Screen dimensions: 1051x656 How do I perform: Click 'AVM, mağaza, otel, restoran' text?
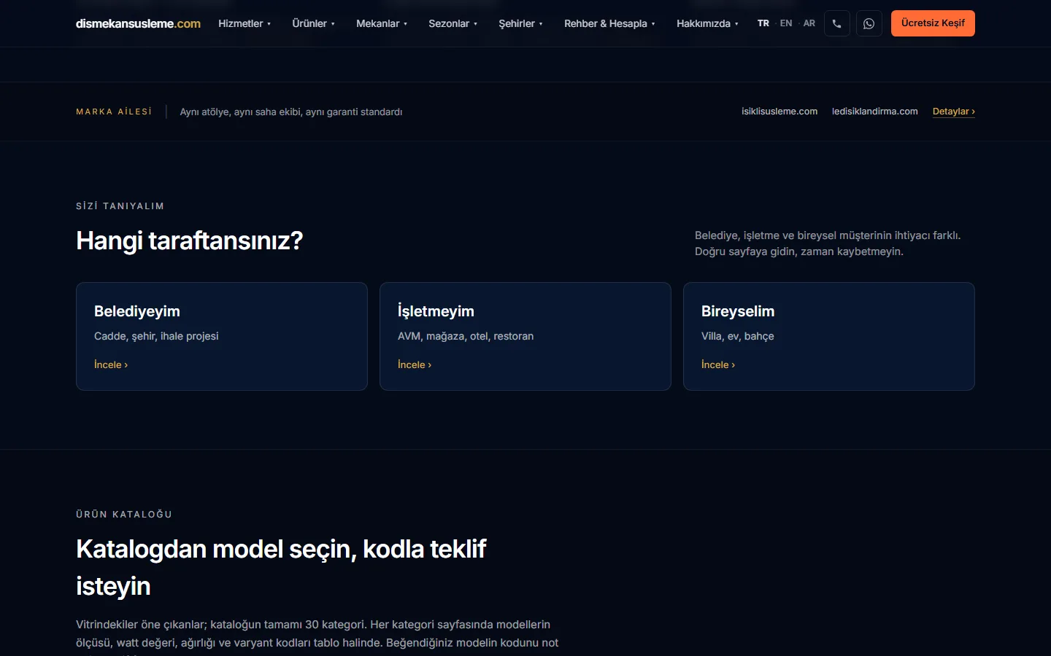pyautogui.click(x=466, y=336)
